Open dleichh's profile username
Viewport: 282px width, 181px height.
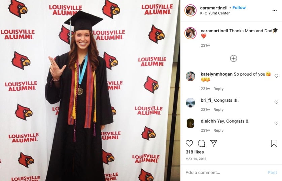click(208, 121)
